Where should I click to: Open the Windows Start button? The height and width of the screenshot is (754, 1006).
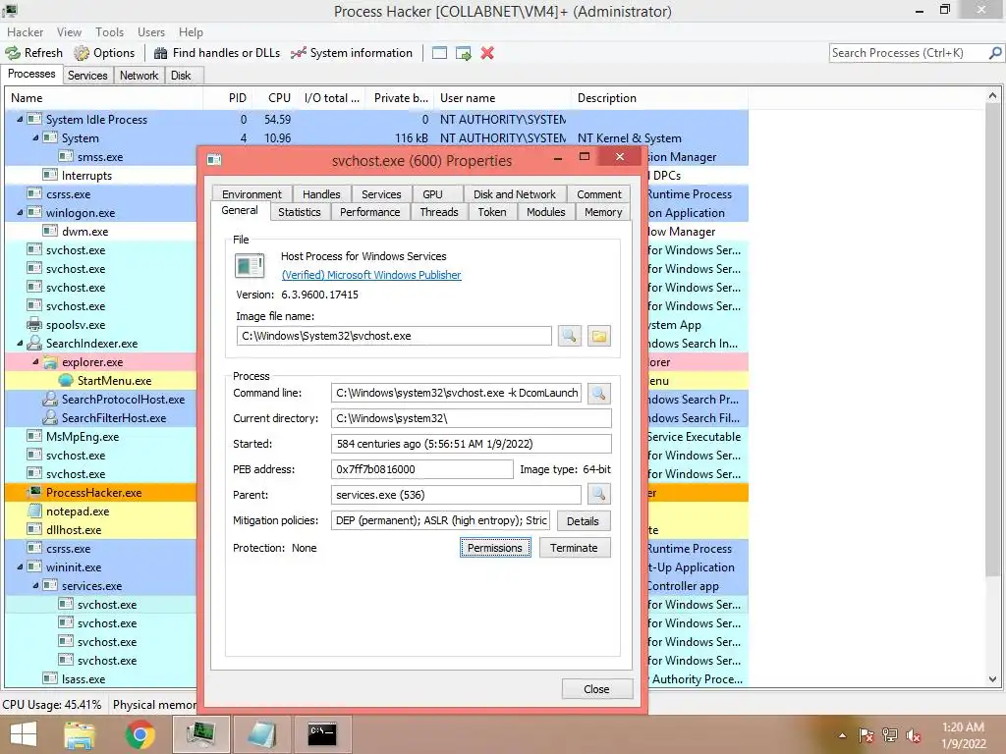pyautogui.click(x=24, y=734)
